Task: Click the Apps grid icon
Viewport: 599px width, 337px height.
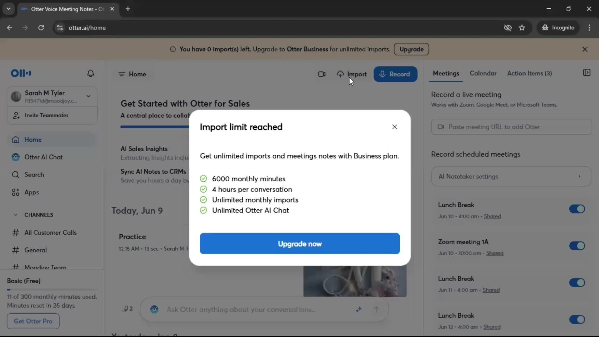Action: [x=16, y=192]
